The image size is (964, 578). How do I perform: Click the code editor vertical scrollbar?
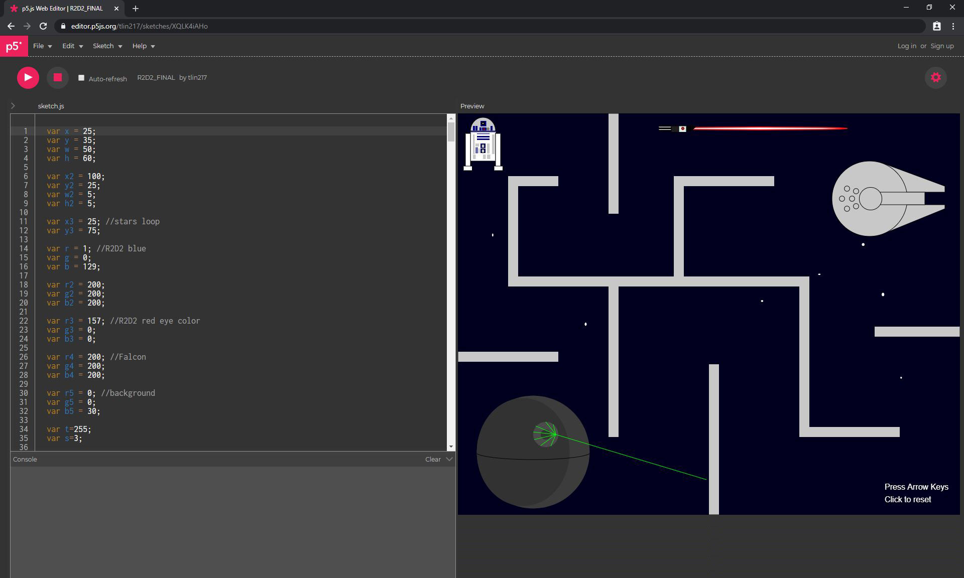451,132
